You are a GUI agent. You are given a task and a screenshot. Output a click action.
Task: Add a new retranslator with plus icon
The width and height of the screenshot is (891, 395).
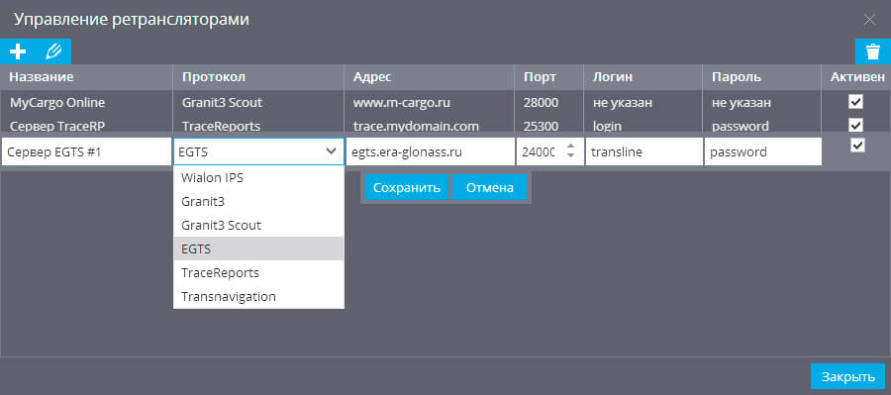pos(18,51)
